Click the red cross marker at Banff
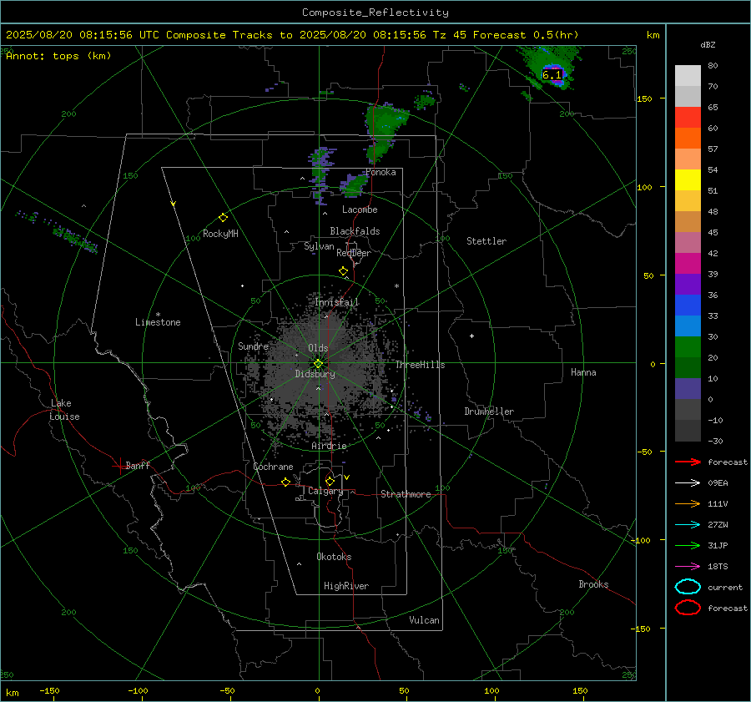The image size is (751, 702). [119, 466]
